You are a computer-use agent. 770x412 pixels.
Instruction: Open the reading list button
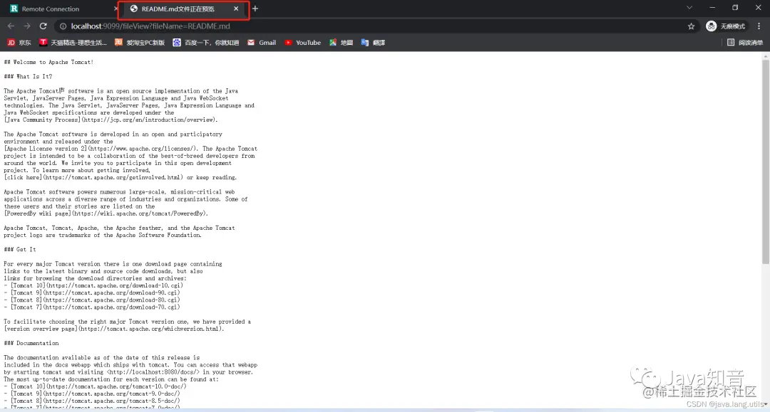(x=745, y=43)
